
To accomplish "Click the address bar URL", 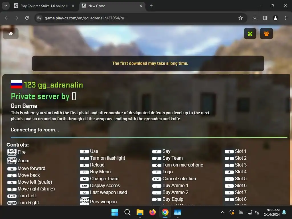I will pos(84,18).
